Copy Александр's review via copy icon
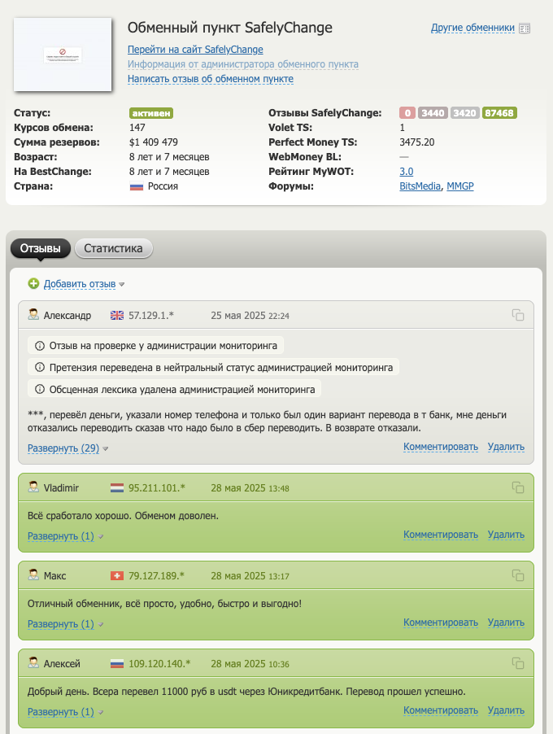The image size is (553, 734). coord(518,315)
